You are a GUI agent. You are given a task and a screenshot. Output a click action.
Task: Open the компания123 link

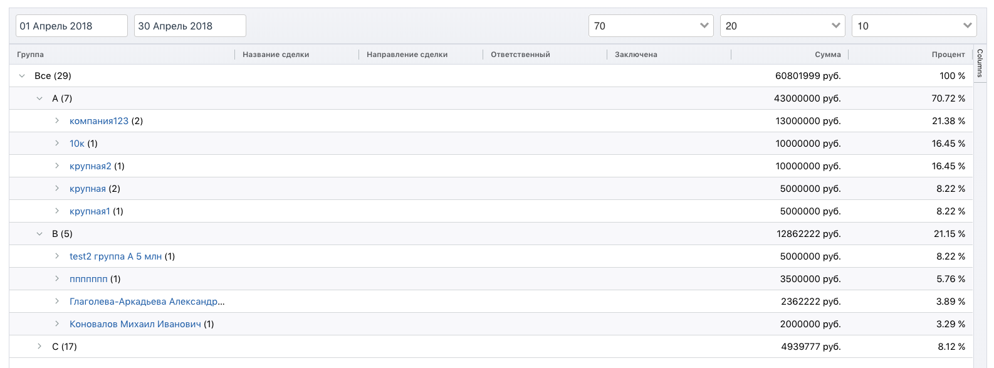[99, 121]
